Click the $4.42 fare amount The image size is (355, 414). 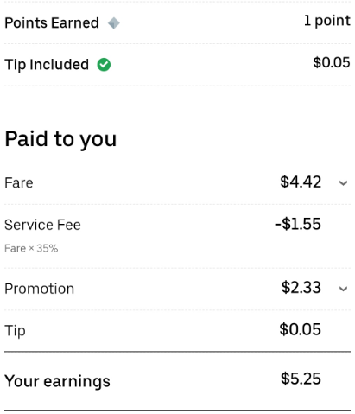pyautogui.click(x=301, y=182)
